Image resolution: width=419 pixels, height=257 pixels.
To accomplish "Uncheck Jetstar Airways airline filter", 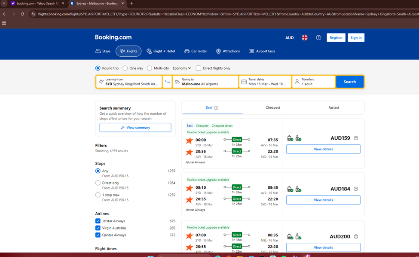I will (98, 221).
